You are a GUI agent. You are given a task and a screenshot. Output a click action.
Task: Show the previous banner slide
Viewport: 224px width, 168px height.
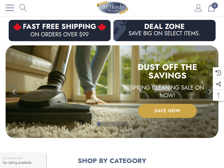[14, 92]
